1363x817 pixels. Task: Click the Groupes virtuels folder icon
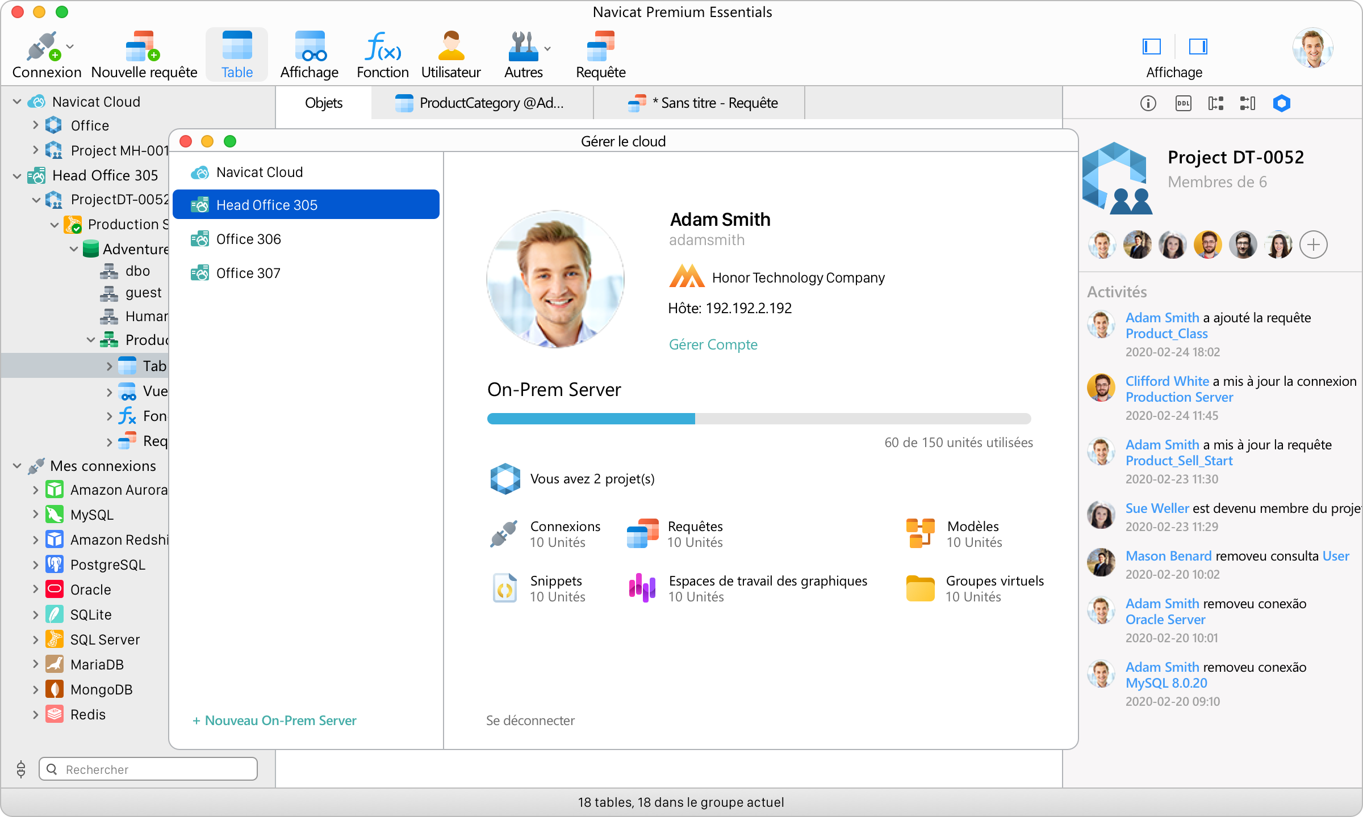pyautogui.click(x=920, y=588)
